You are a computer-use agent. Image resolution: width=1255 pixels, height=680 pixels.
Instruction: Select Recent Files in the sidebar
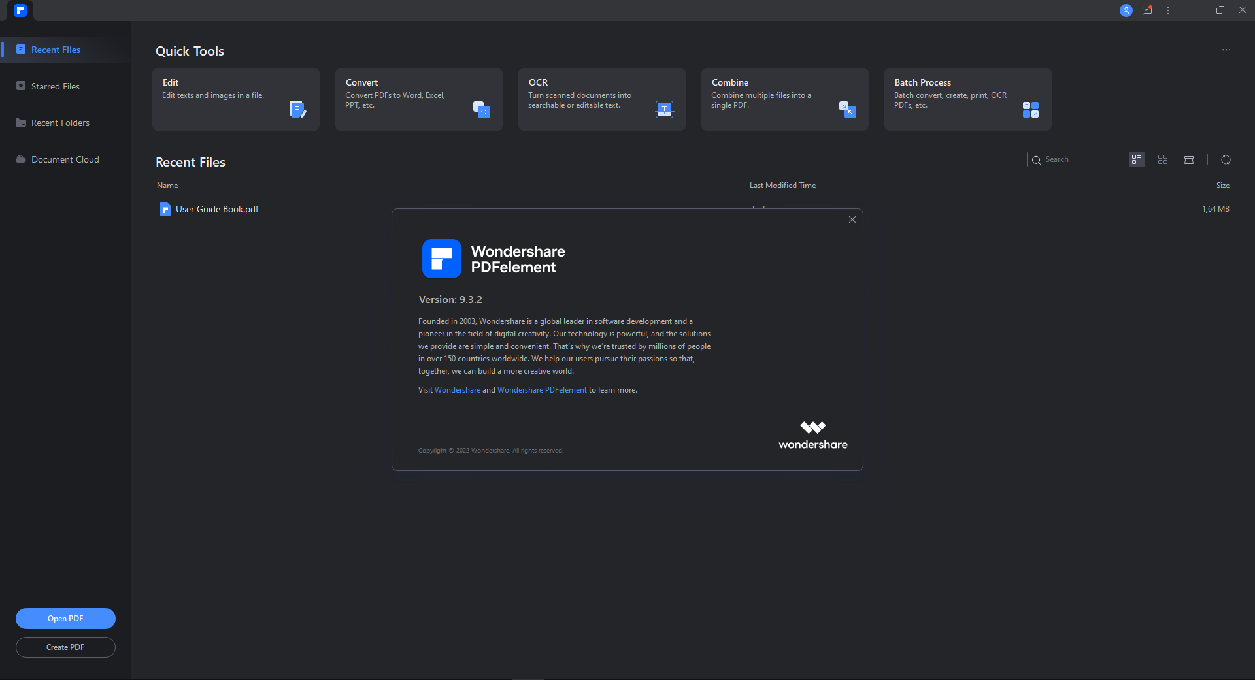pos(65,50)
